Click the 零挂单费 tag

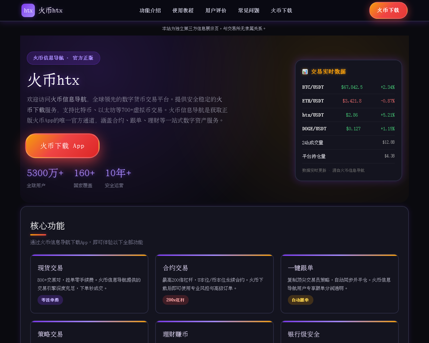click(50, 300)
